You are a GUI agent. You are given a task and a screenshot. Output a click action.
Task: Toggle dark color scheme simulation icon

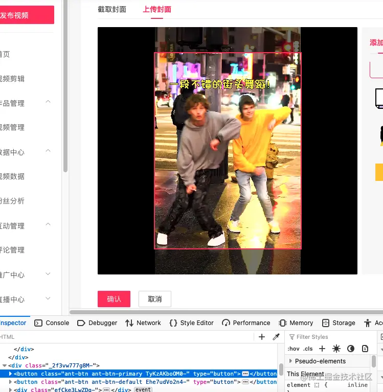(351, 349)
